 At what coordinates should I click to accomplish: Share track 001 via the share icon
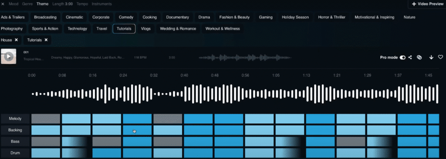coord(410,57)
